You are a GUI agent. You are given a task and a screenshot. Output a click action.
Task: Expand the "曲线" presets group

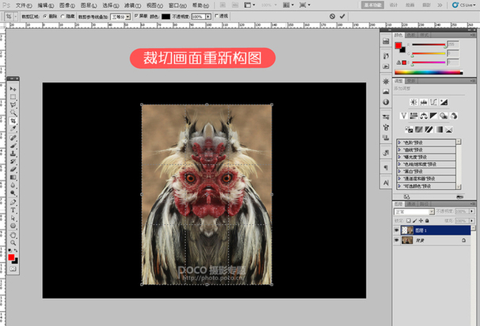coord(400,150)
